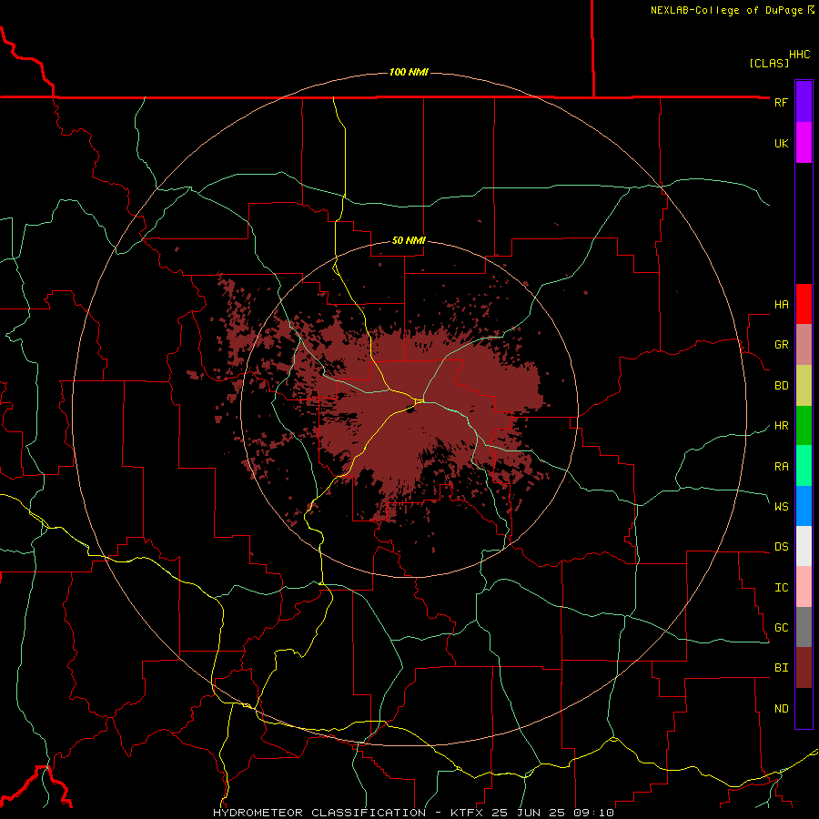Click the WS legend label

click(x=782, y=506)
